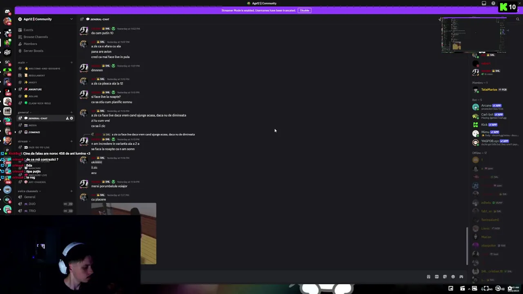523x294 pixels.
Task: Add a channel to the voice channels category
Action: (x=71, y=191)
